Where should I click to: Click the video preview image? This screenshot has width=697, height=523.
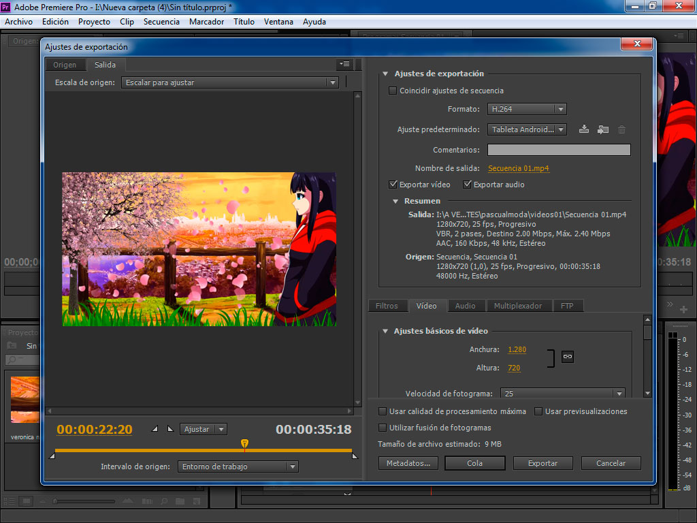[x=199, y=249]
